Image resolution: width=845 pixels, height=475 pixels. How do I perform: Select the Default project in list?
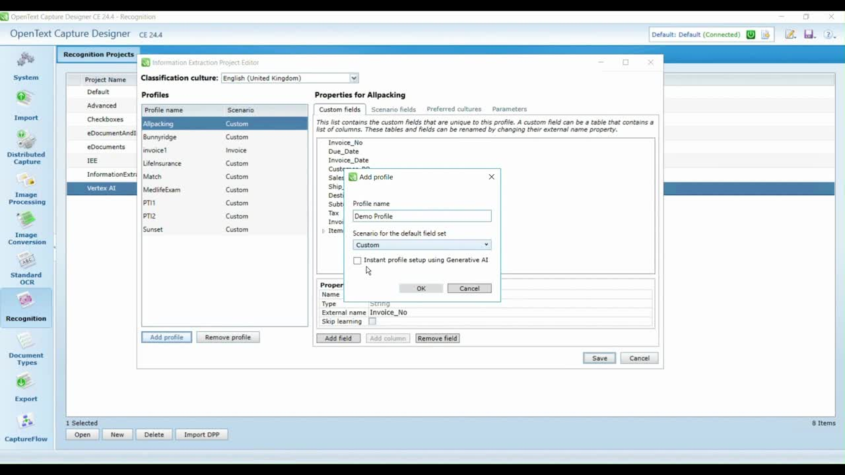click(x=98, y=92)
